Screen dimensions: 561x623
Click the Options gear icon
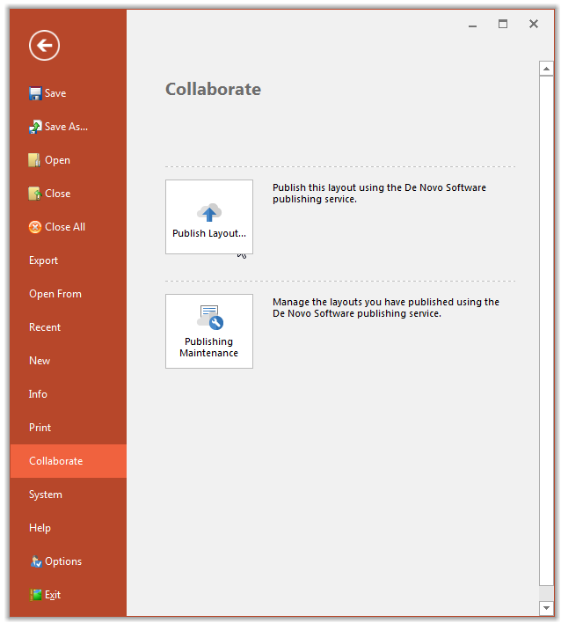point(36,561)
